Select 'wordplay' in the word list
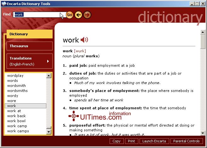Image resolution: width=207 pixels, height=148 pixels. coord(26,76)
